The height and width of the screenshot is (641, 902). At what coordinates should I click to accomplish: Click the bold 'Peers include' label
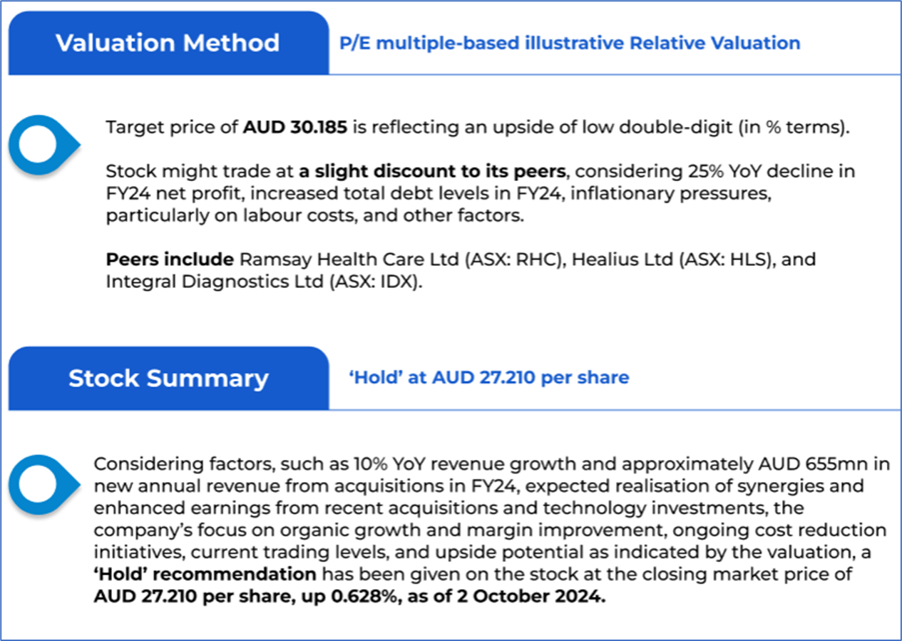[x=170, y=260]
